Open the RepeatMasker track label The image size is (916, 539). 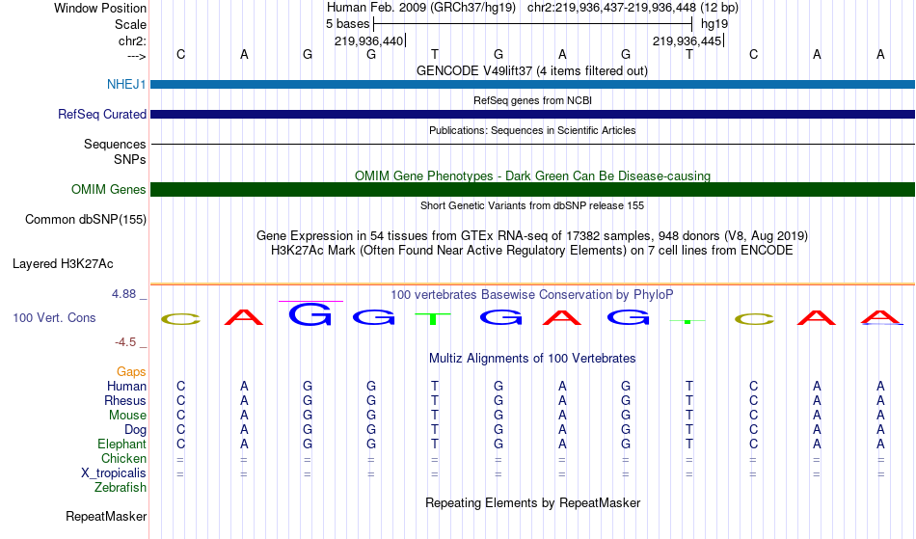click(106, 516)
